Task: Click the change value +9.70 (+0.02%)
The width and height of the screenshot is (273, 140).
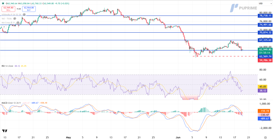Action: coord(62,3)
